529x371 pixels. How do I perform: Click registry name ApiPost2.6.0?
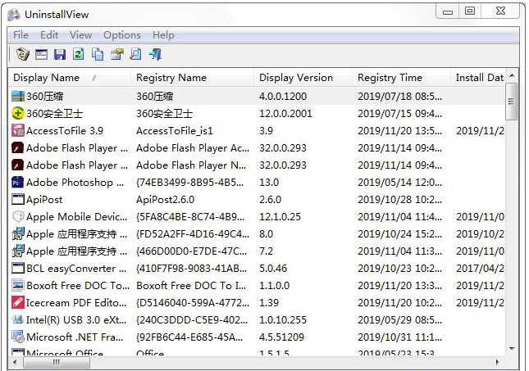[166, 200]
